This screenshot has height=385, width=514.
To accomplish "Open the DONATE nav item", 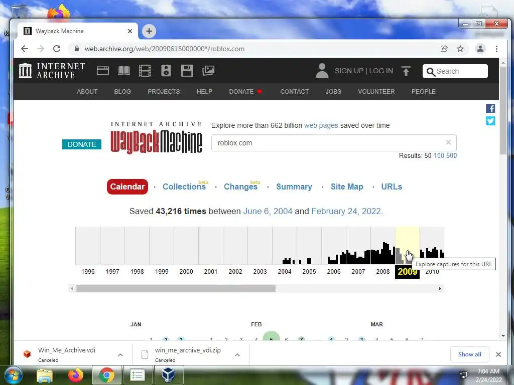I will (245, 92).
